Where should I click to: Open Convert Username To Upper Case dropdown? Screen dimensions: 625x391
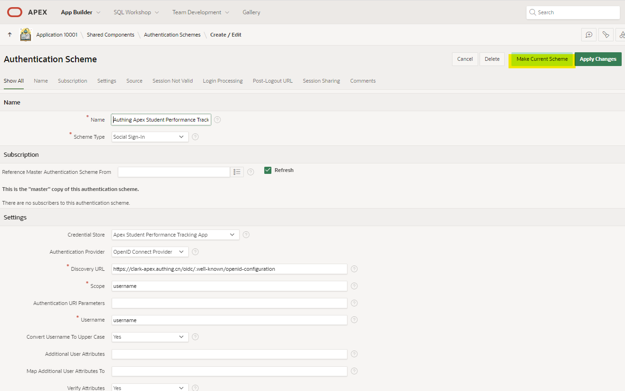click(x=150, y=337)
